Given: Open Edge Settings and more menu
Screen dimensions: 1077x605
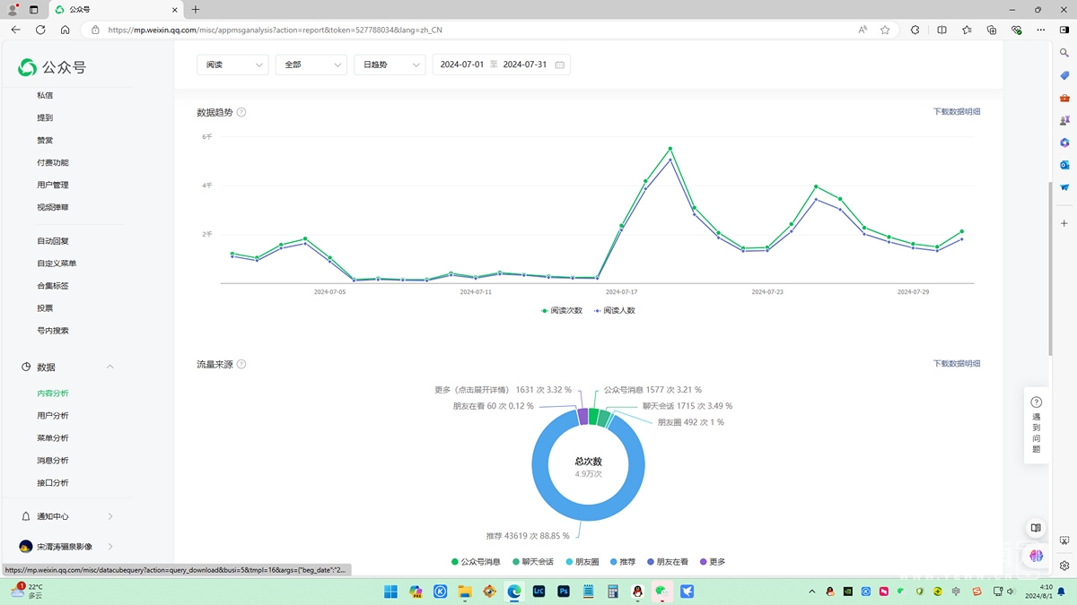Looking at the screenshot, I should click(x=1042, y=30).
